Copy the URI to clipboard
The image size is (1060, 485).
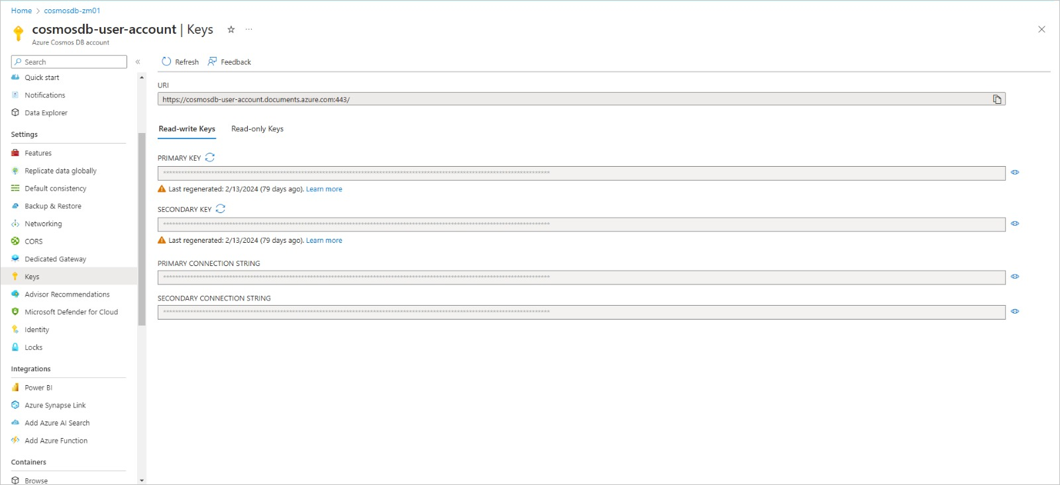[x=997, y=99]
